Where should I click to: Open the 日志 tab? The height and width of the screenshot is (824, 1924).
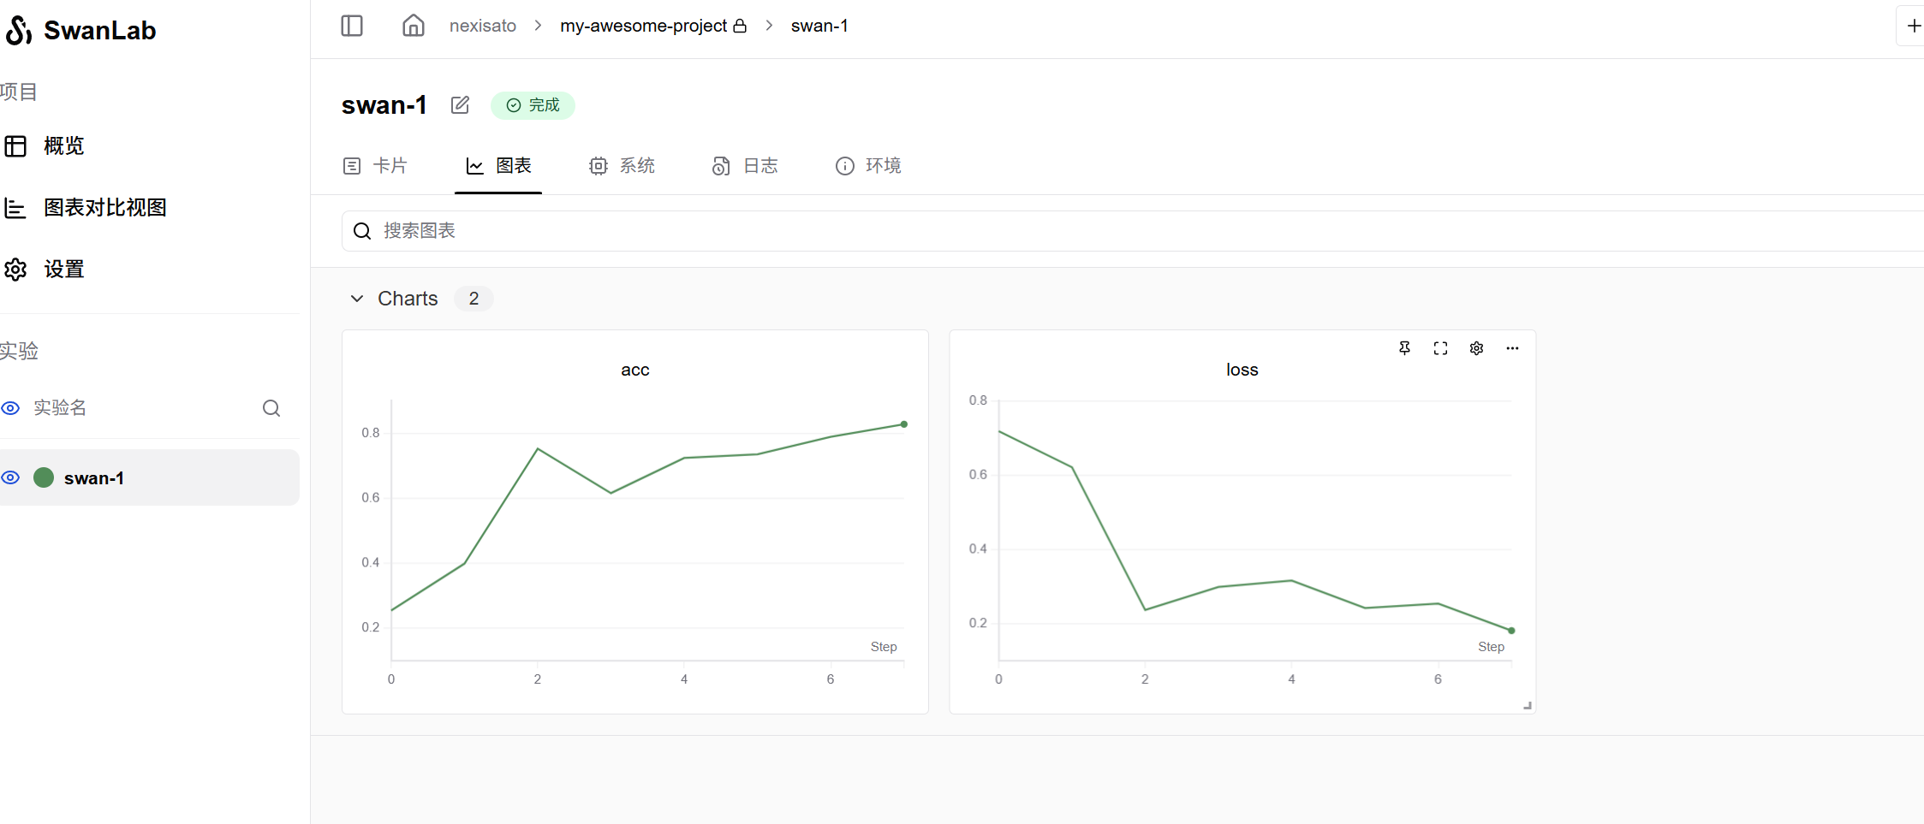pos(745,166)
